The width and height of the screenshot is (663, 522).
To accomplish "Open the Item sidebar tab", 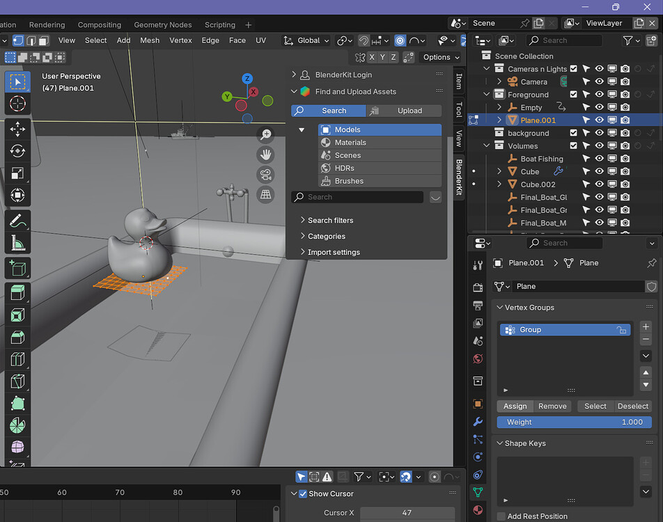I will pos(459,81).
